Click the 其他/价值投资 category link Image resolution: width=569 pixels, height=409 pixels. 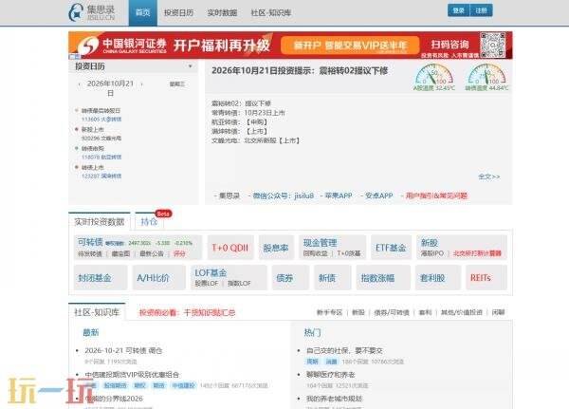[461, 312]
